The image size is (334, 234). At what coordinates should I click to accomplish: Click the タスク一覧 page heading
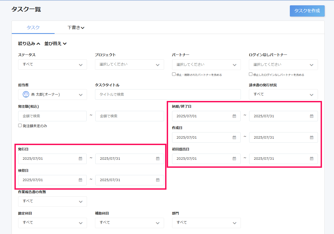click(26, 9)
